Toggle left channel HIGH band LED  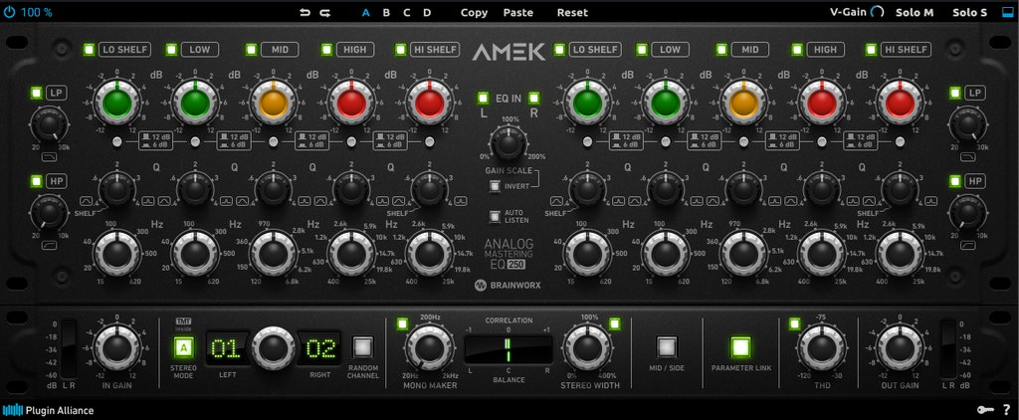(x=326, y=50)
